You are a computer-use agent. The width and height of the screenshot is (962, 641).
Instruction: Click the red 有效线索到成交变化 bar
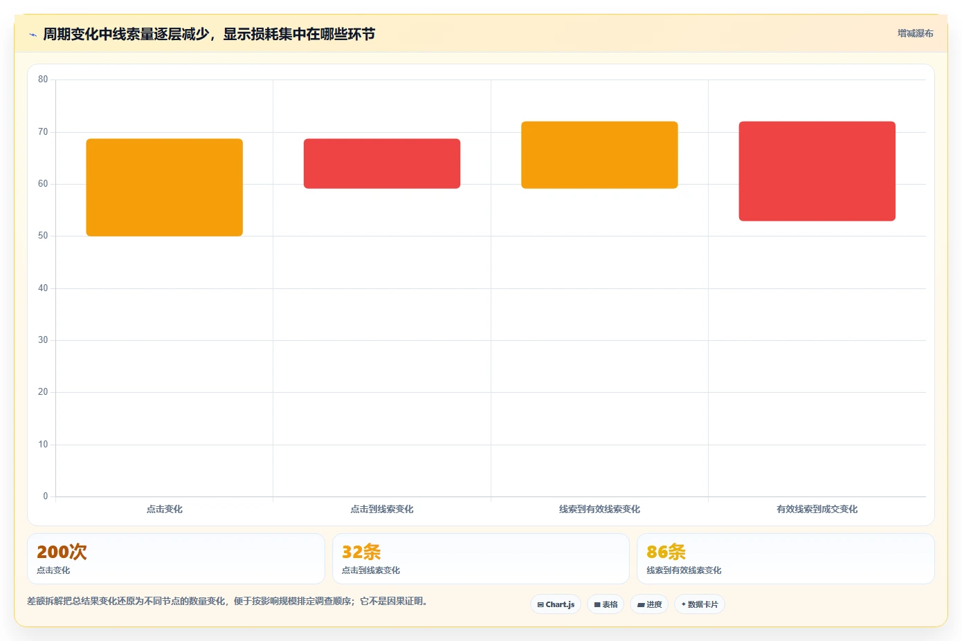pos(817,171)
